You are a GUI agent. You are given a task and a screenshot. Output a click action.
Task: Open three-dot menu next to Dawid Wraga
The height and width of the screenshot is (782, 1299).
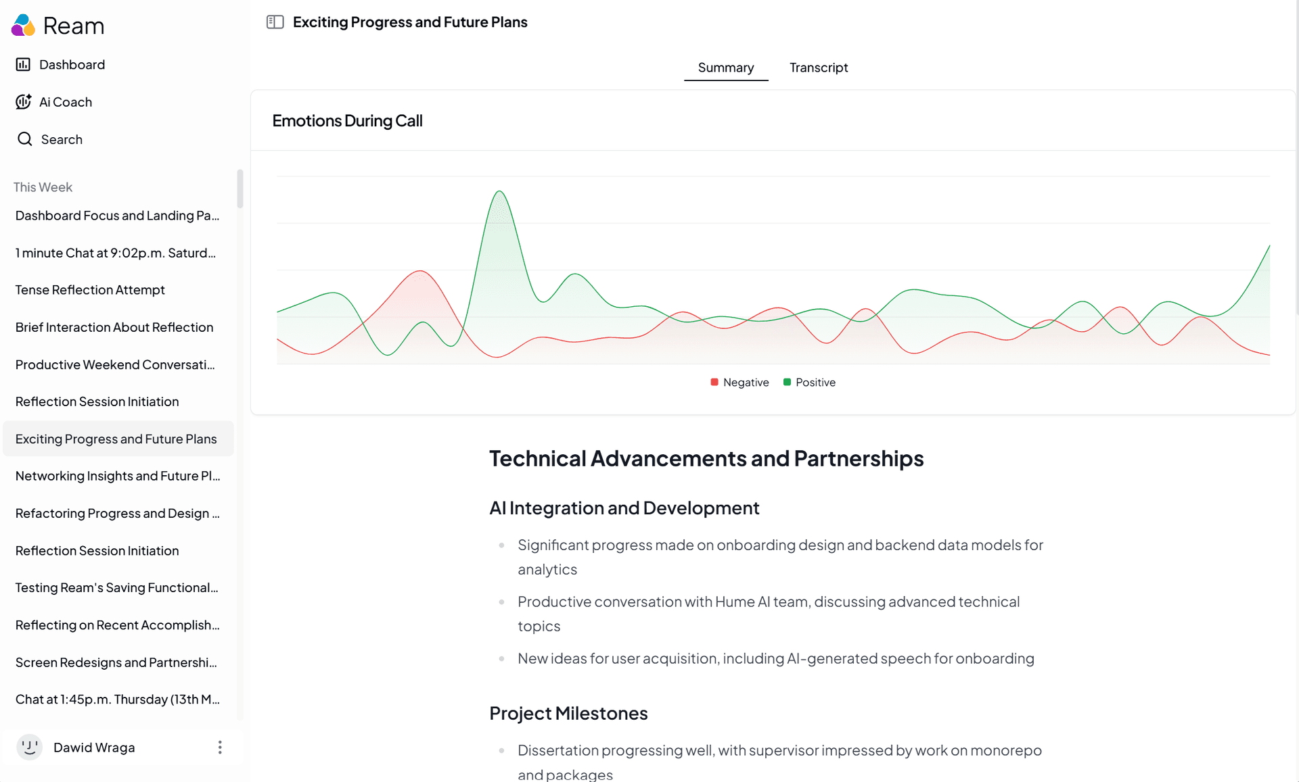(220, 748)
